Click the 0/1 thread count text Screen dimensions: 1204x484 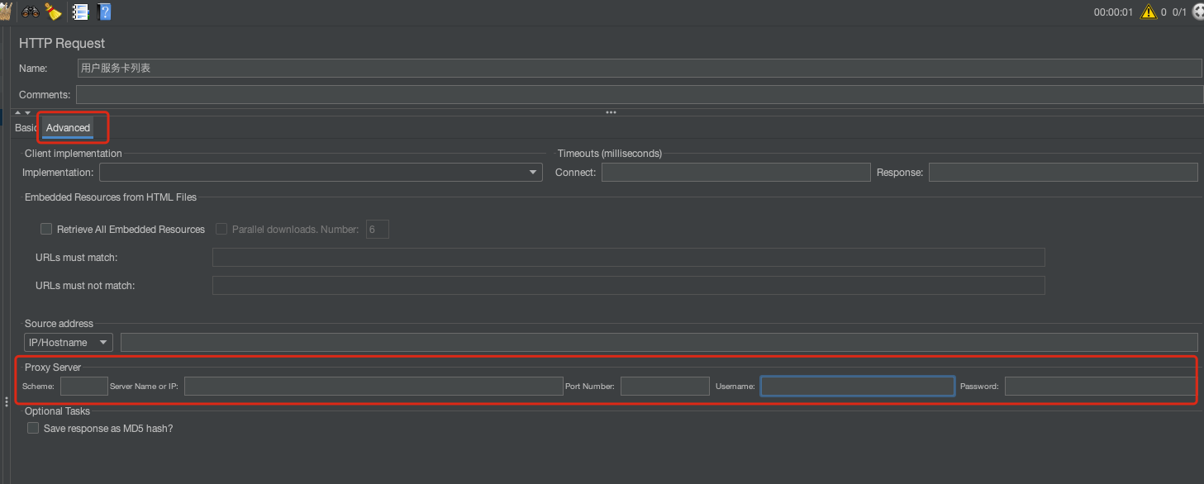point(1180,12)
